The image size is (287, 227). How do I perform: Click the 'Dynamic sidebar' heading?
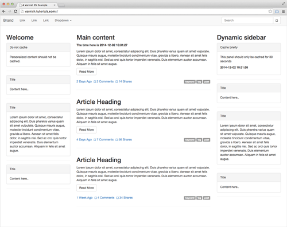pyautogui.click(x=241, y=37)
